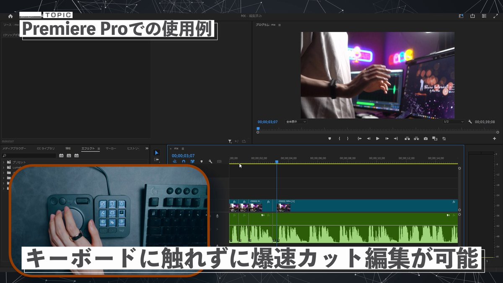This screenshot has height=283, width=503.
Task: Switch to the マーカー tab
Action: pos(111,148)
